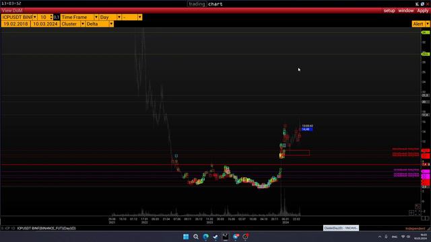
Task: Show hidden system tray icons
Action: coord(380,237)
